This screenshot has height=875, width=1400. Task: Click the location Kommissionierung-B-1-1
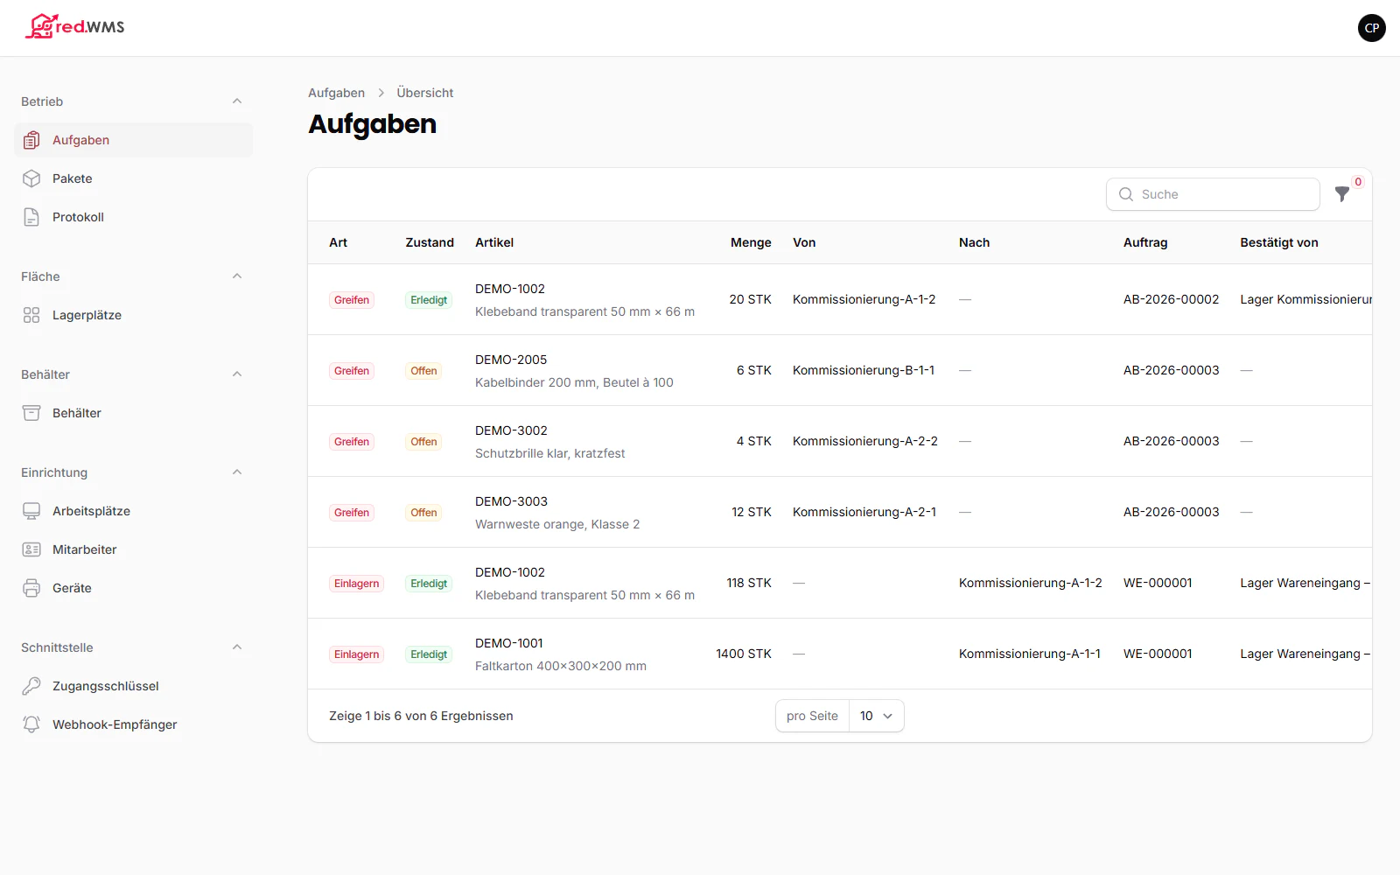tap(864, 370)
